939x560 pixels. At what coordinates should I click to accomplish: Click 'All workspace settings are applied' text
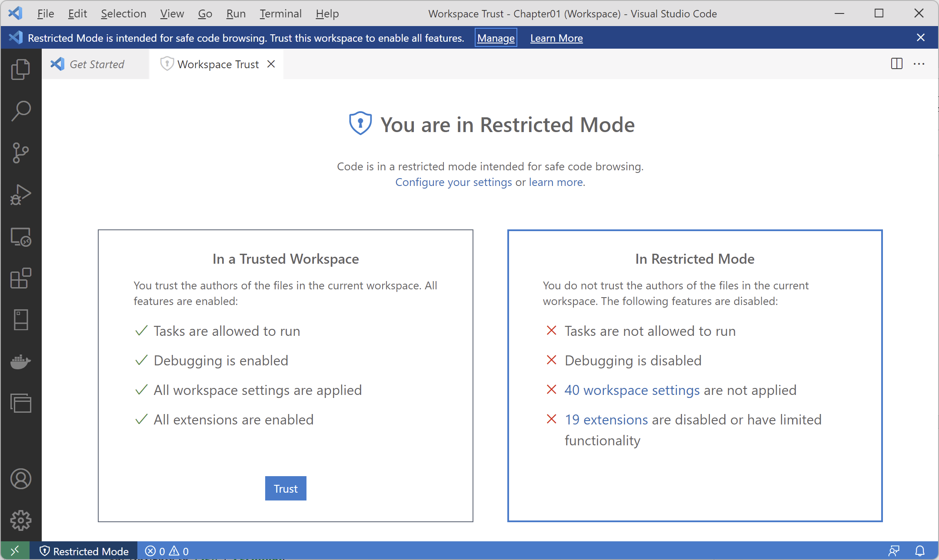coord(258,390)
